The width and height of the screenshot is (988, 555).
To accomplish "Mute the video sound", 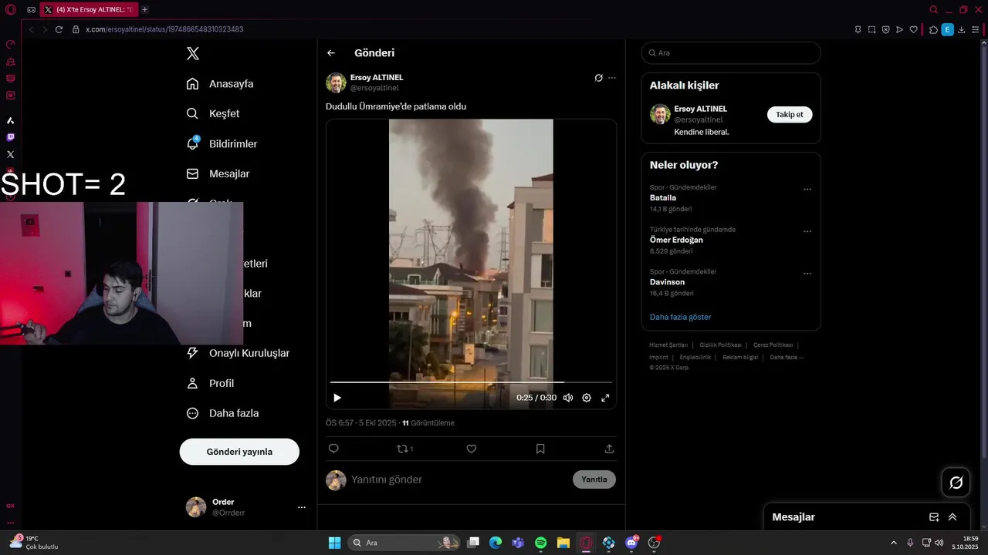I will [x=568, y=398].
